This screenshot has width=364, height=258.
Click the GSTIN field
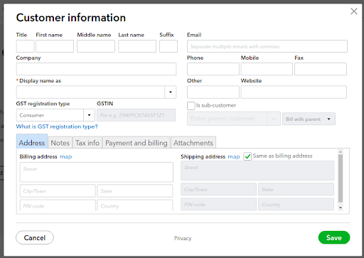tap(136, 115)
